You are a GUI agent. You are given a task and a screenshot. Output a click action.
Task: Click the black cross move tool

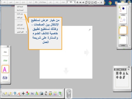23,94
